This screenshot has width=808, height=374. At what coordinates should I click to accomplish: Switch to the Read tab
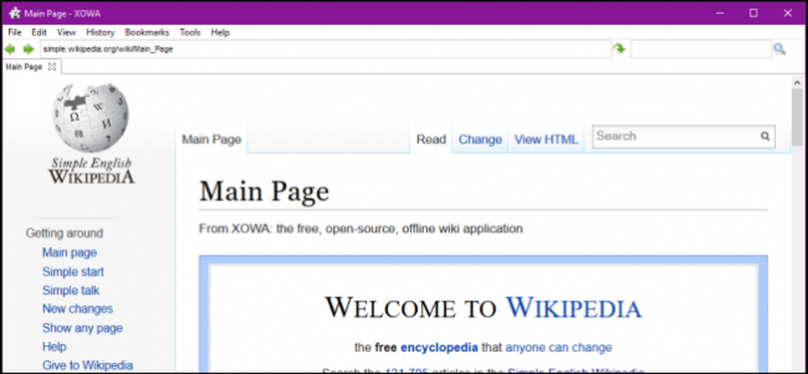[x=431, y=140]
